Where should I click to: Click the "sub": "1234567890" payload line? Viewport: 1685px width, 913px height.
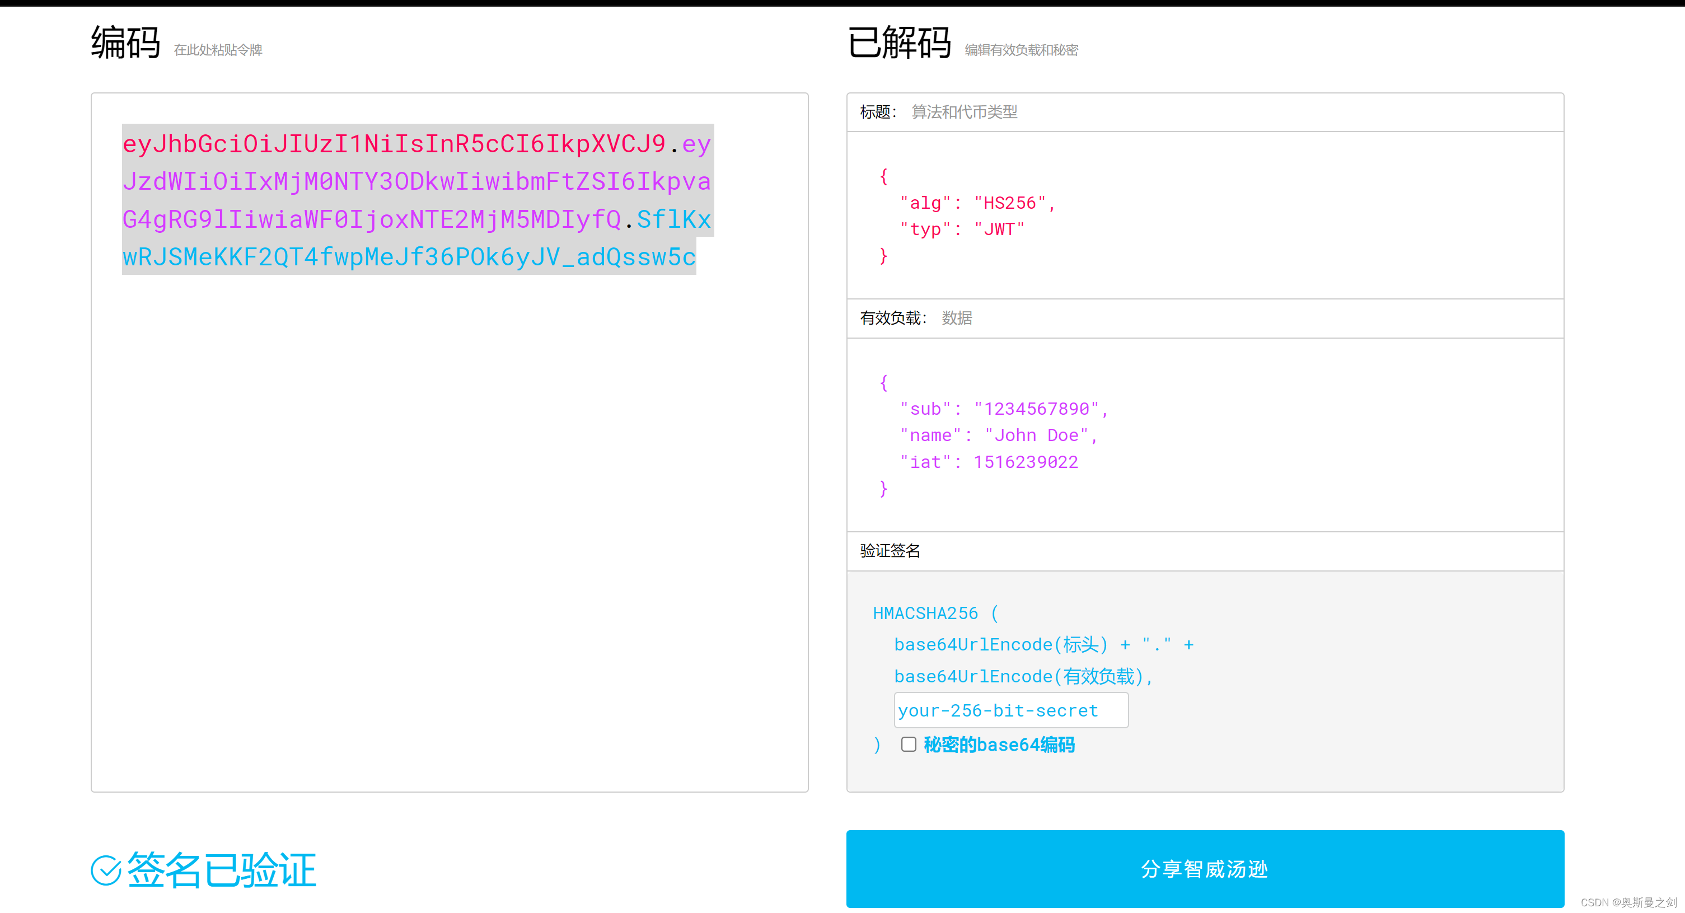1003,409
